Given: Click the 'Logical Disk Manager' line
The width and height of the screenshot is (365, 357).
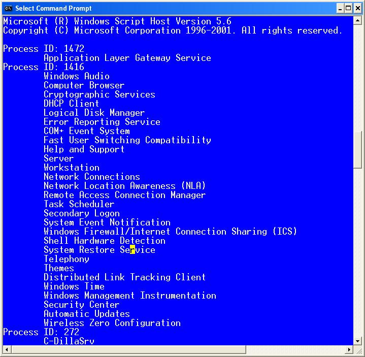Looking at the screenshot, I should point(94,113).
